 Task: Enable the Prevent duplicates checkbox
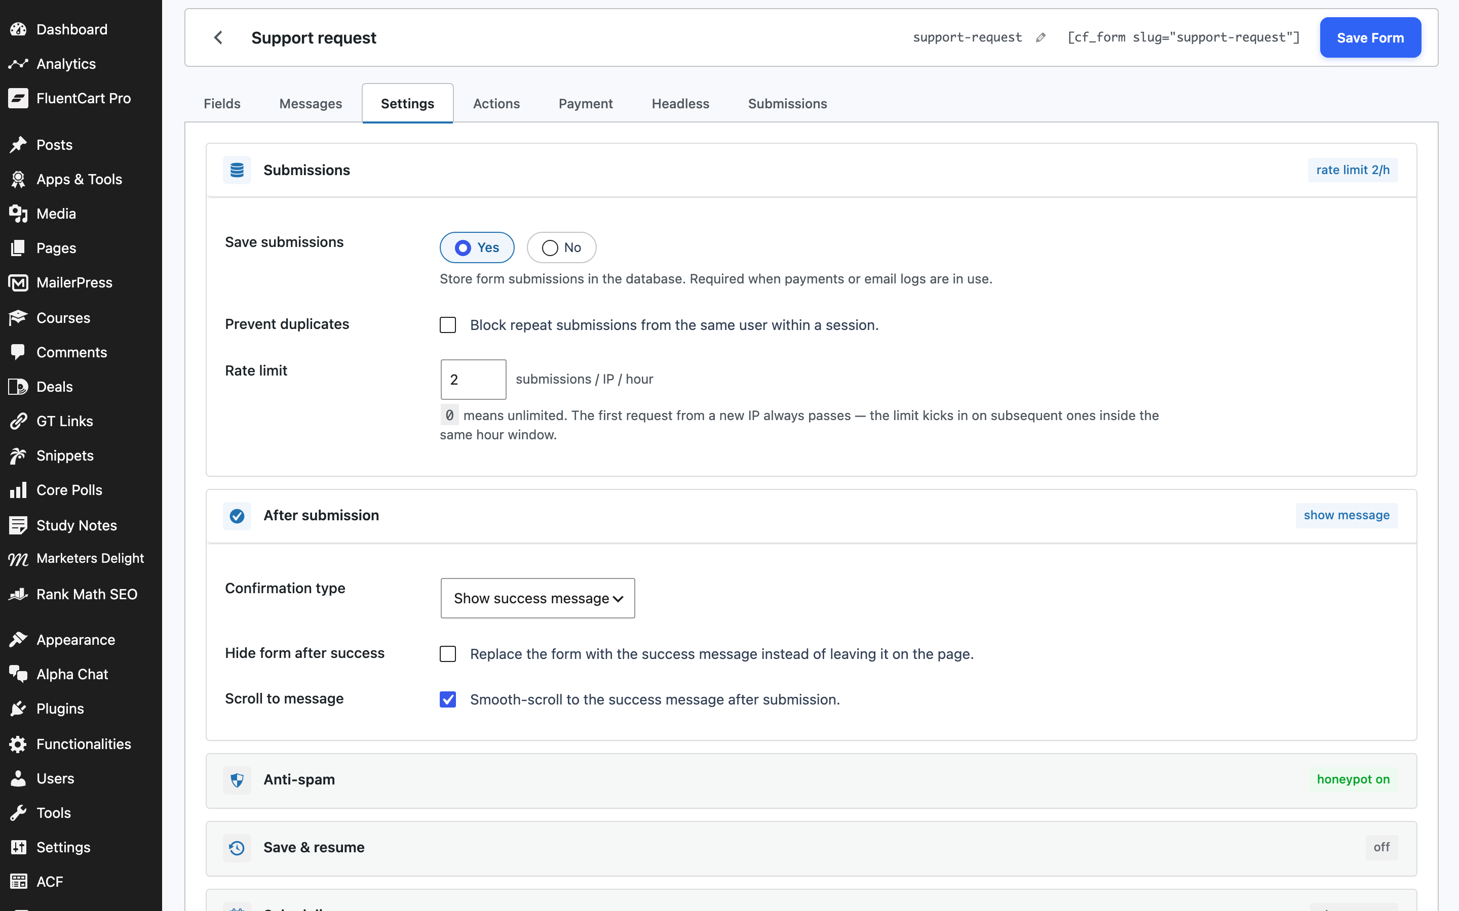[x=448, y=325]
